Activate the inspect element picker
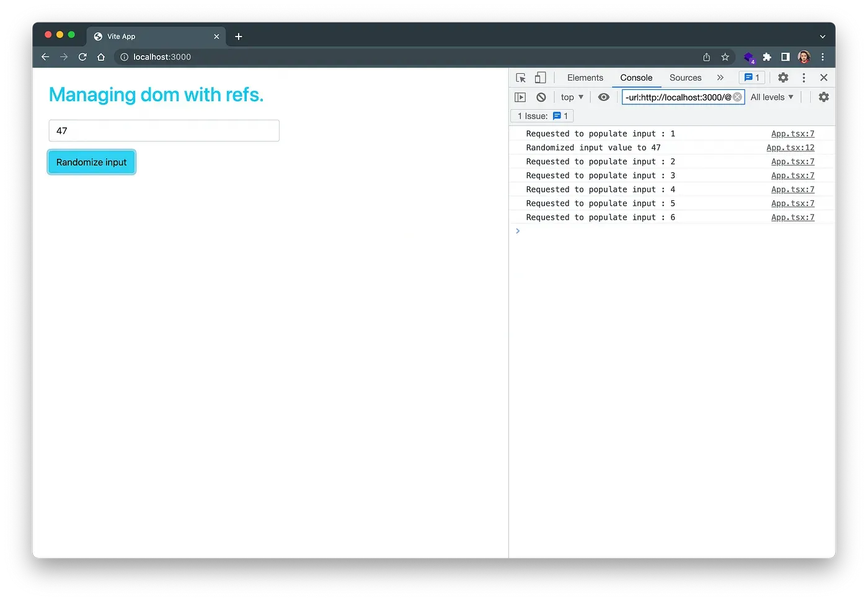The width and height of the screenshot is (868, 601). [x=521, y=78]
